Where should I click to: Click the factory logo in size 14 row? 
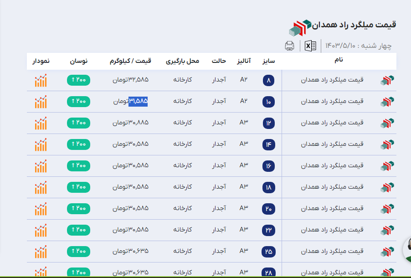click(x=387, y=145)
